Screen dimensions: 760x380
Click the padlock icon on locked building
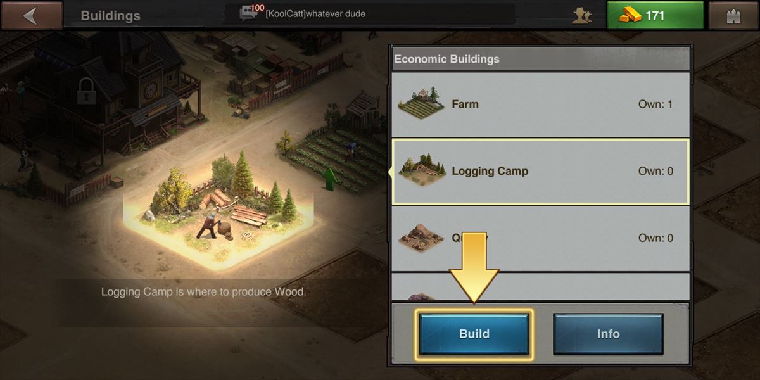(x=85, y=92)
